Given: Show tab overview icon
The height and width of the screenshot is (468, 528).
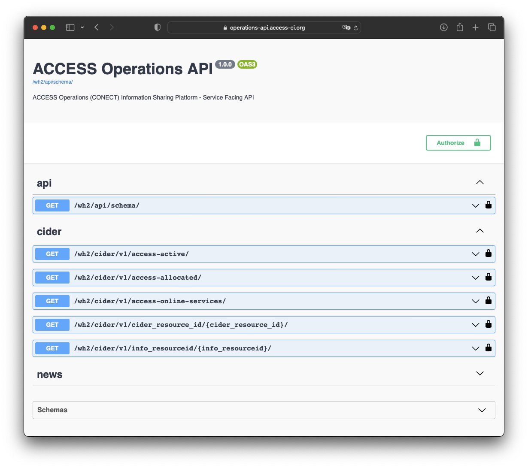Looking at the screenshot, I should (492, 27).
